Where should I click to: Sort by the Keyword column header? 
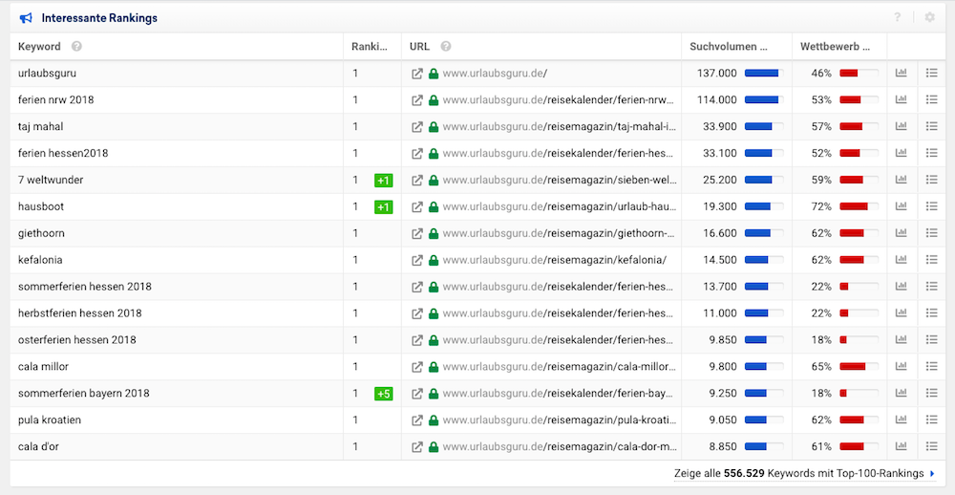point(39,46)
